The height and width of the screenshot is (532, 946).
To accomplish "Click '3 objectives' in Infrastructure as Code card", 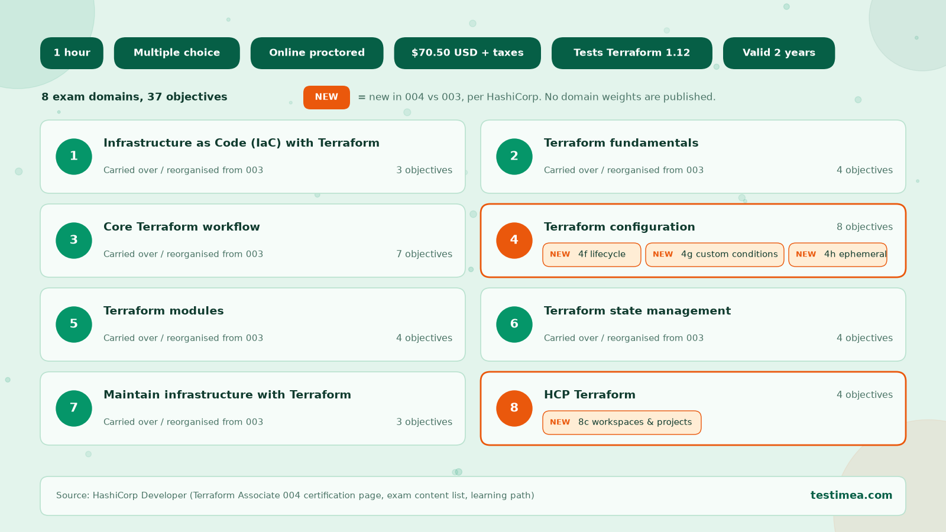I will [x=424, y=170].
